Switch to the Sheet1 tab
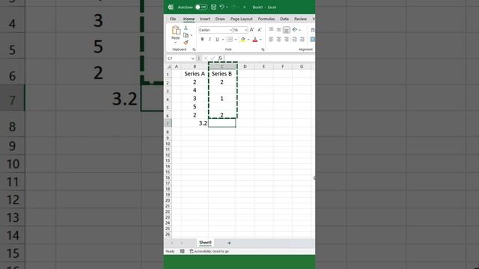 (x=205, y=243)
